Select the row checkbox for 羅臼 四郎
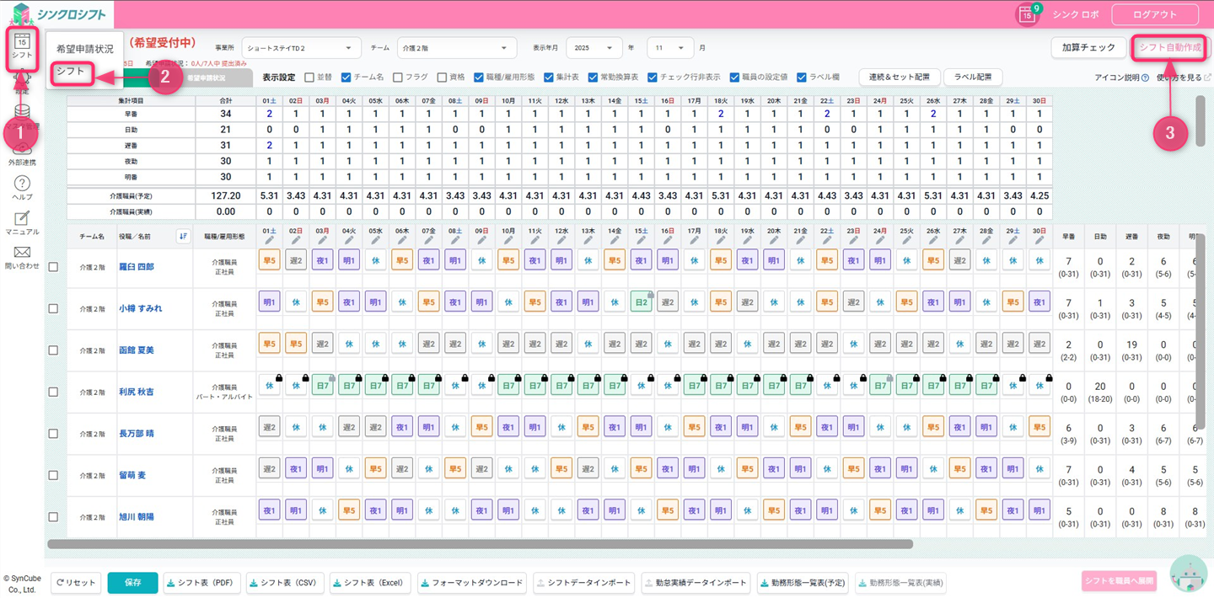Screen dimensions: 1214x598 53,267
